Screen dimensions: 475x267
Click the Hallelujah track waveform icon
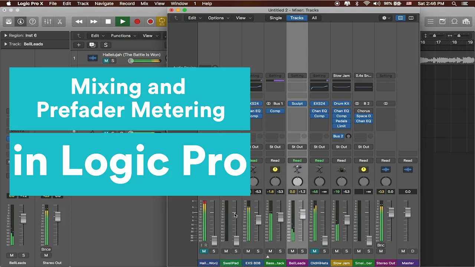tap(92, 58)
